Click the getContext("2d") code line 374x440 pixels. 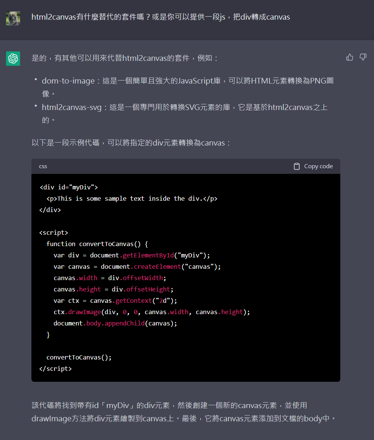tap(115, 301)
